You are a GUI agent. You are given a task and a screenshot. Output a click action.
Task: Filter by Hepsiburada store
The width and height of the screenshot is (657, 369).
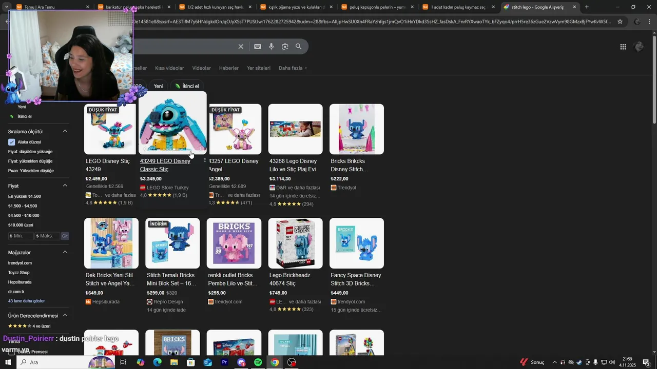[20, 282]
